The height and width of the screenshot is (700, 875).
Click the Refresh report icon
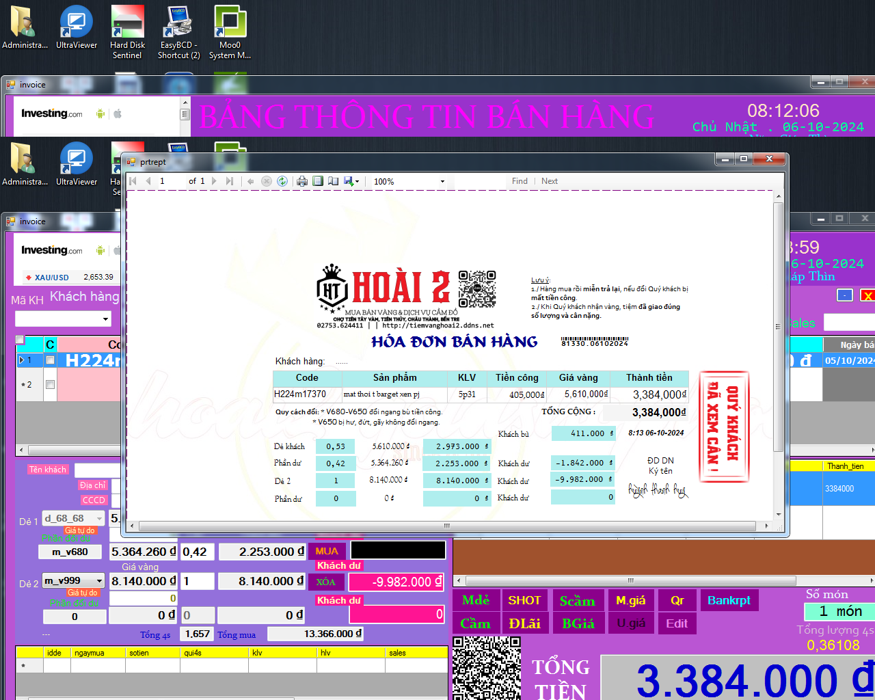pos(282,181)
